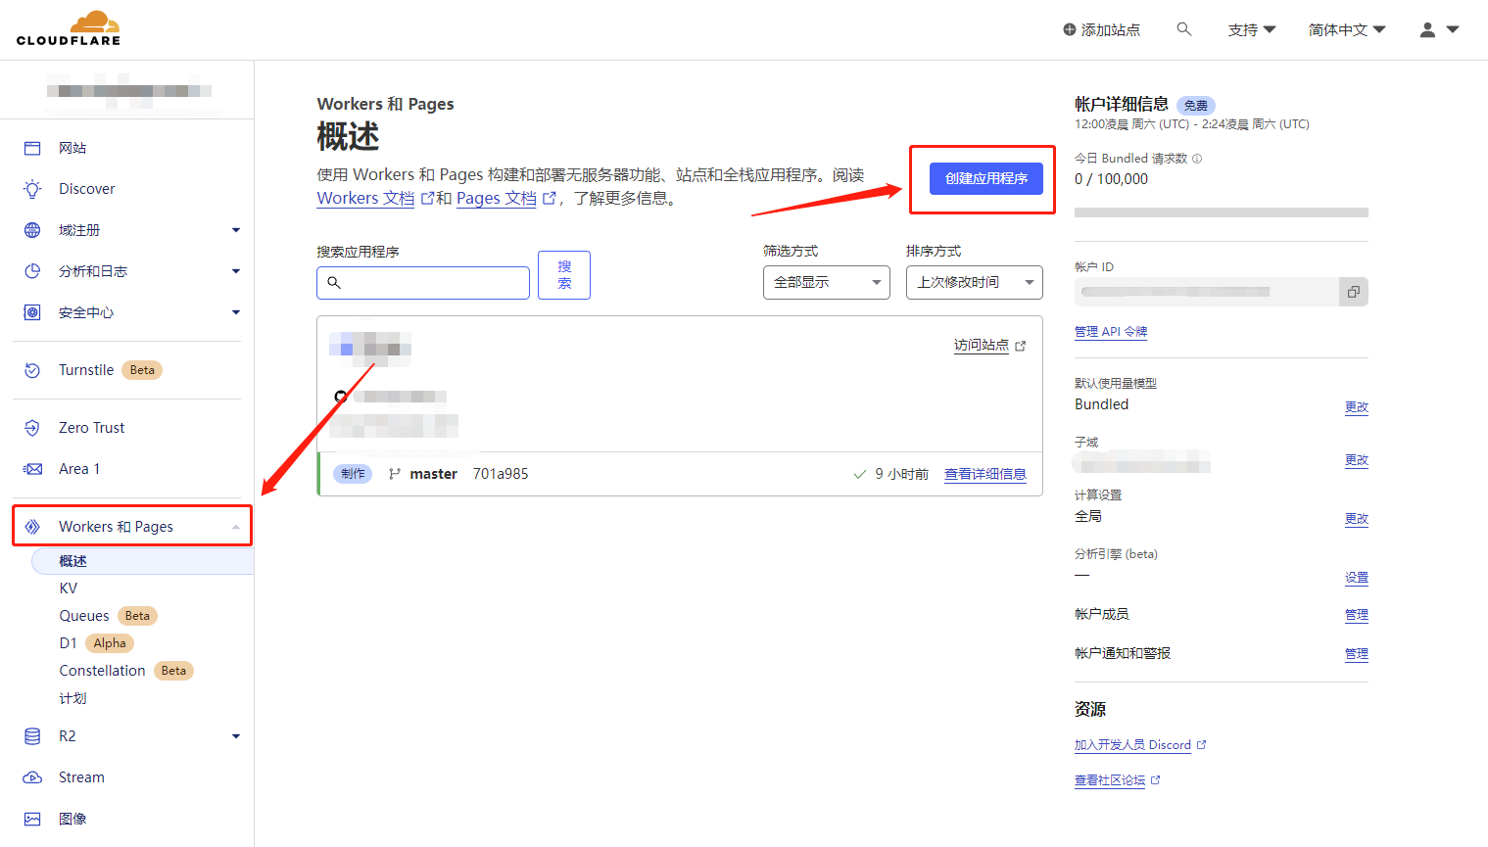The image size is (1488, 847).
Task: Click the R2 storage icon
Action: click(x=32, y=736)
